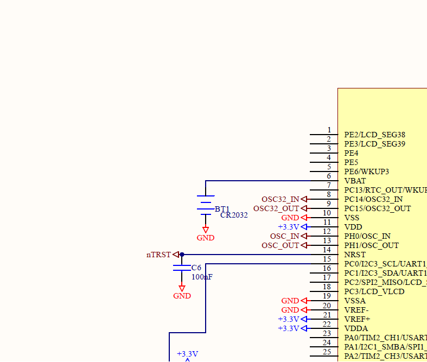Click the VSS pin name

(352, 218)
